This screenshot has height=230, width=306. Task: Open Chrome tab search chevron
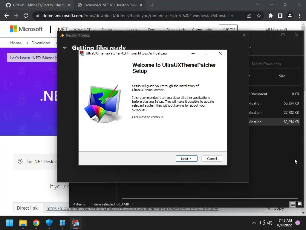click(258, 4)
